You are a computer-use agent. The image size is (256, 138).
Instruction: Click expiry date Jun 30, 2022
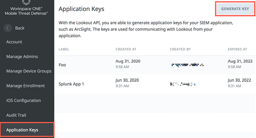tap(239, 80)
